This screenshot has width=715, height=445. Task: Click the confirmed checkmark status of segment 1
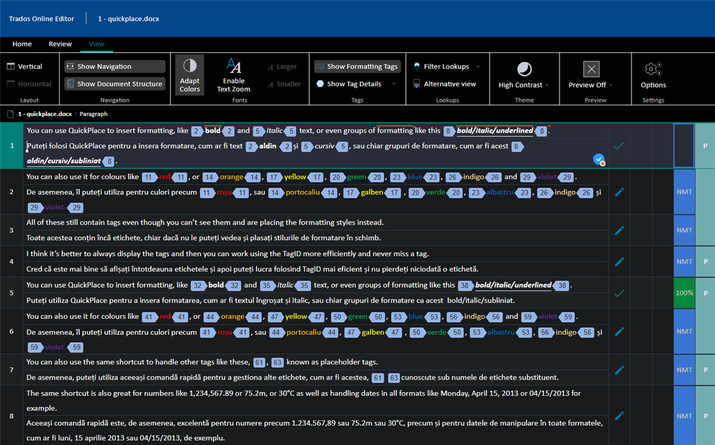tap(619, 145)
